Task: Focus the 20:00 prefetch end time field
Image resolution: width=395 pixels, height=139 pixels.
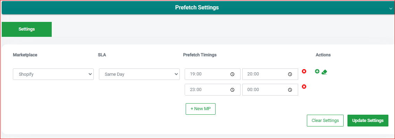Action: pos(270,74)
